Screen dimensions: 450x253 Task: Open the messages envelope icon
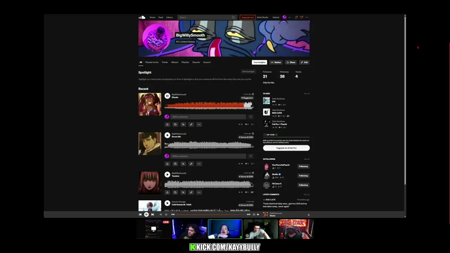click(301, 17)
